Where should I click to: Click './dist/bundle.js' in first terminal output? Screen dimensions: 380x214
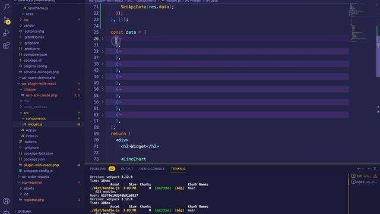(104, 188)
